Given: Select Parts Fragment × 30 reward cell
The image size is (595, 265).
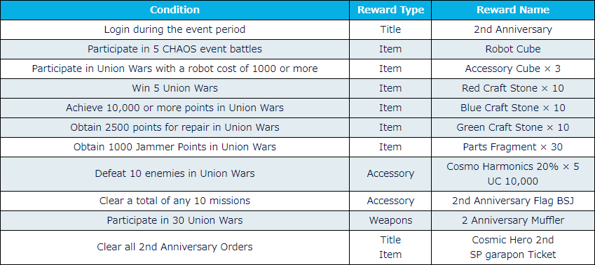Looking at the screenshot, I should (x=513, y=148).
